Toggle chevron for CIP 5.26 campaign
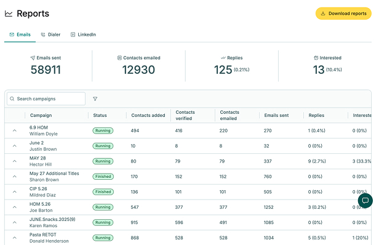379x245 pixels. click(15, 192)
